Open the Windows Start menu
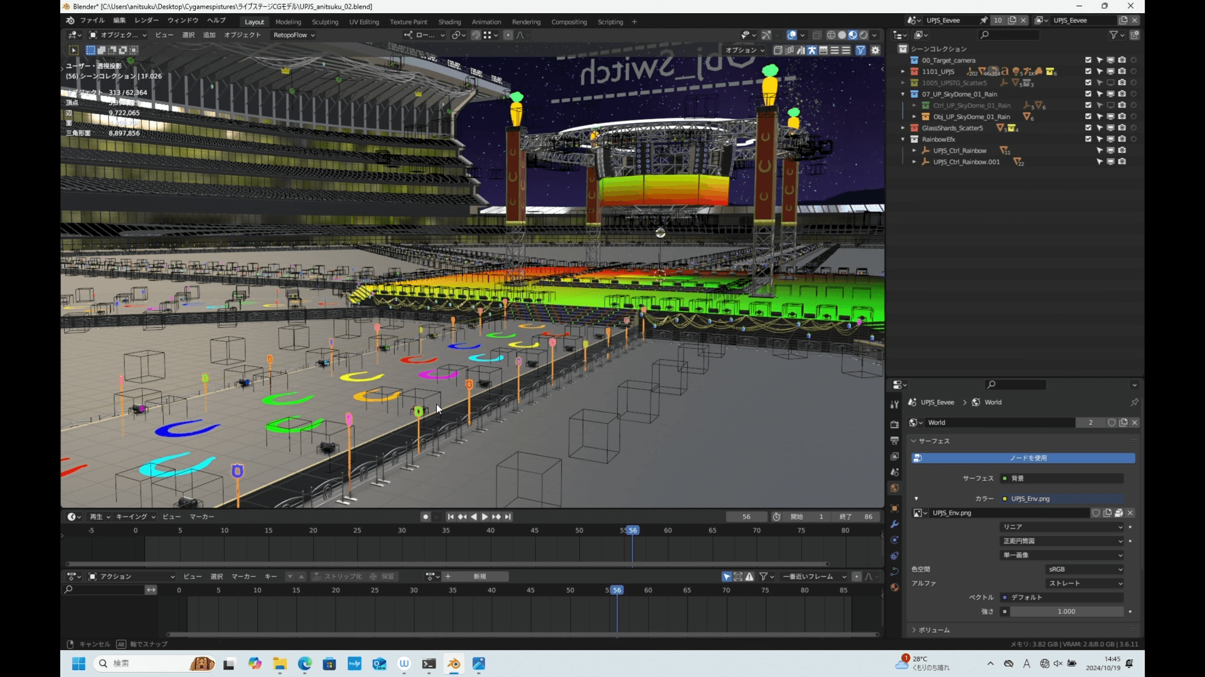Viewport: 1205px width, 677px height. coord(78,664)
